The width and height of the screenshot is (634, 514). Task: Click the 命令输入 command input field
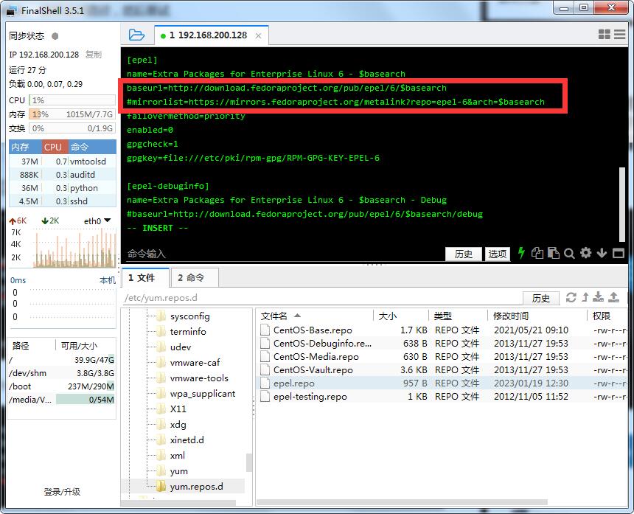tap(283, 254)
